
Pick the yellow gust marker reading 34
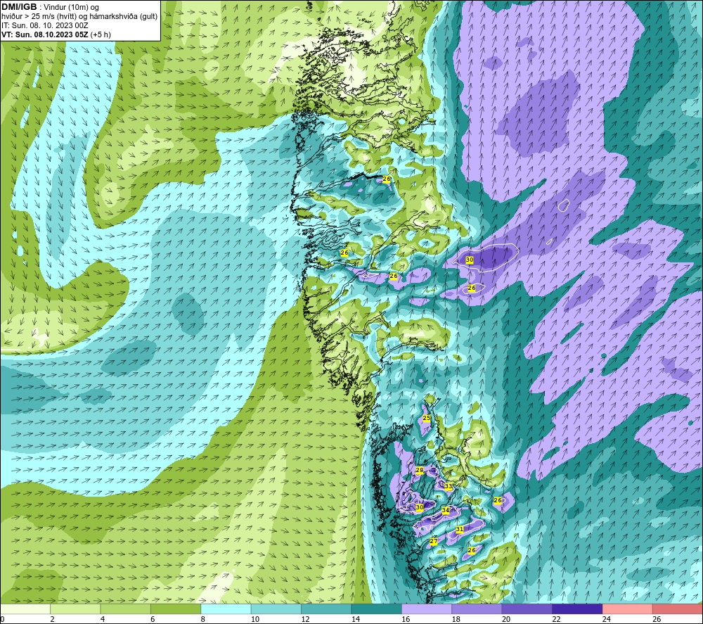click(x=446, y=511)
